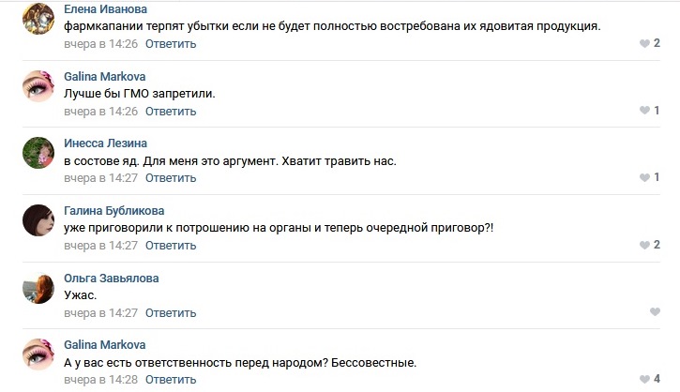Click heart on Инесса Лезина's comment

[x=644, y=177]
